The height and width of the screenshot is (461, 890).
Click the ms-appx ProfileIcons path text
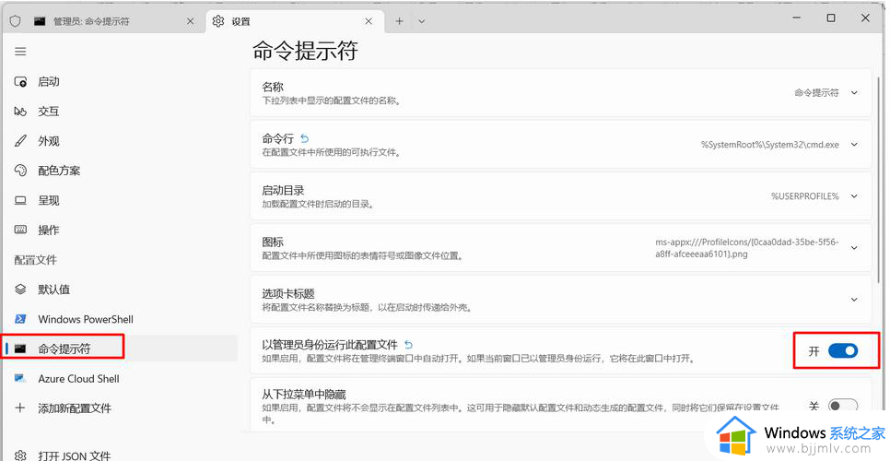747,248
